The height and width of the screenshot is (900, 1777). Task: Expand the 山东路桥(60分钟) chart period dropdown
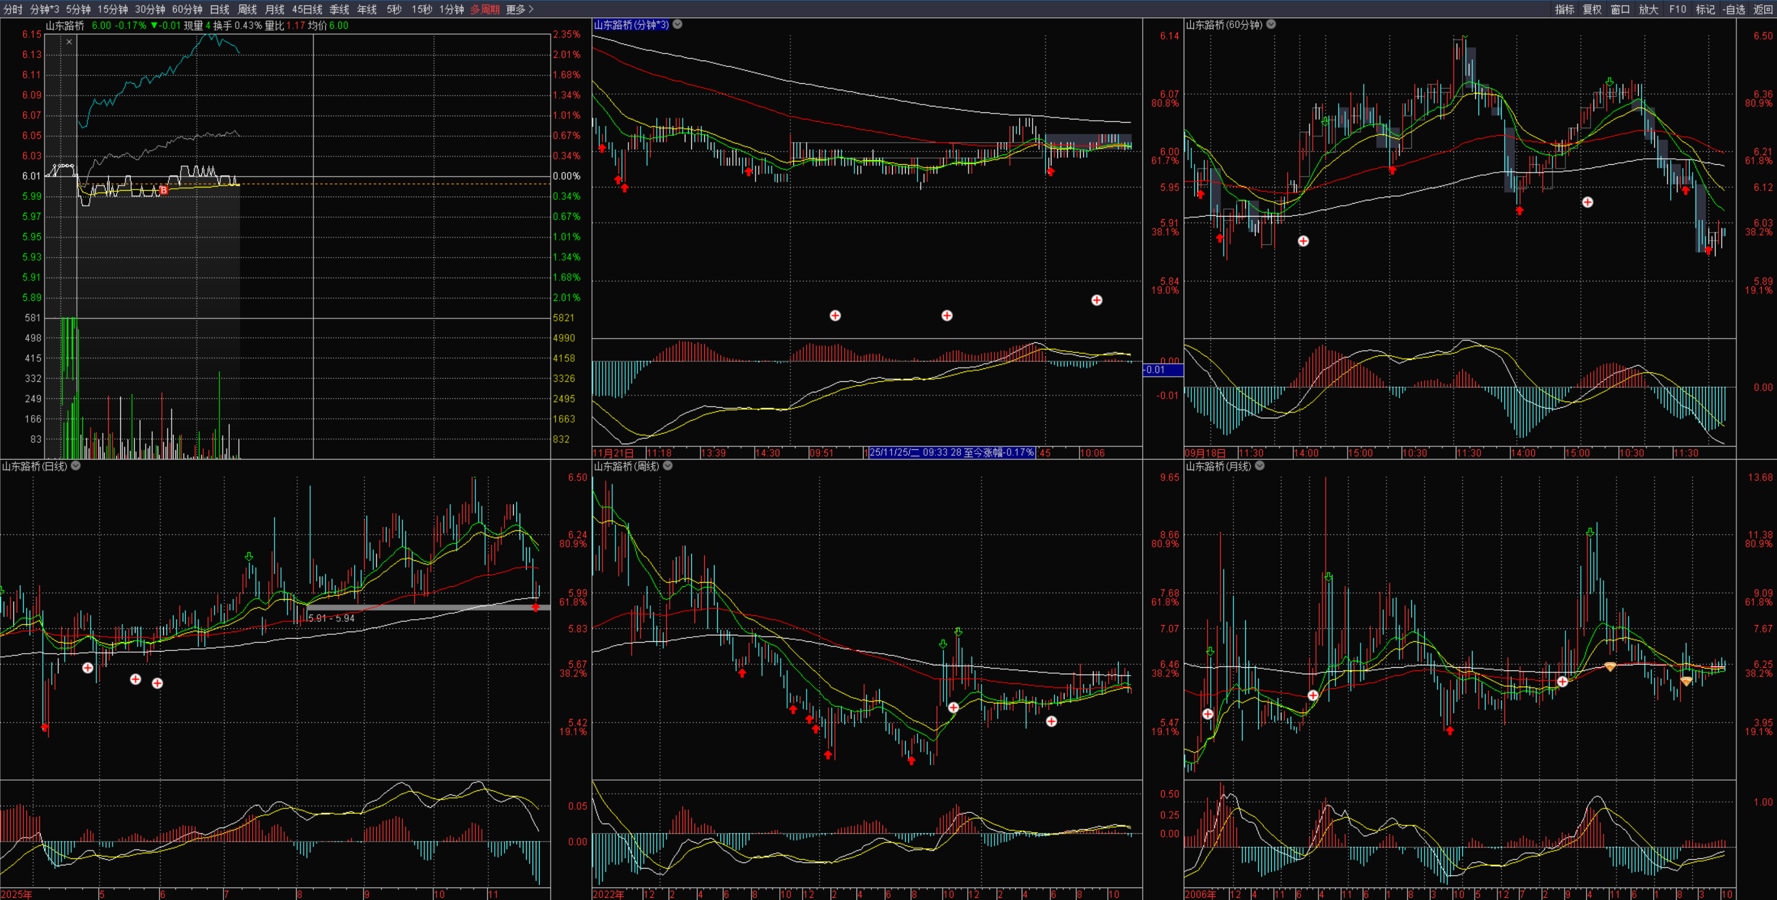pyautogui.click(x=1271, y=24)
